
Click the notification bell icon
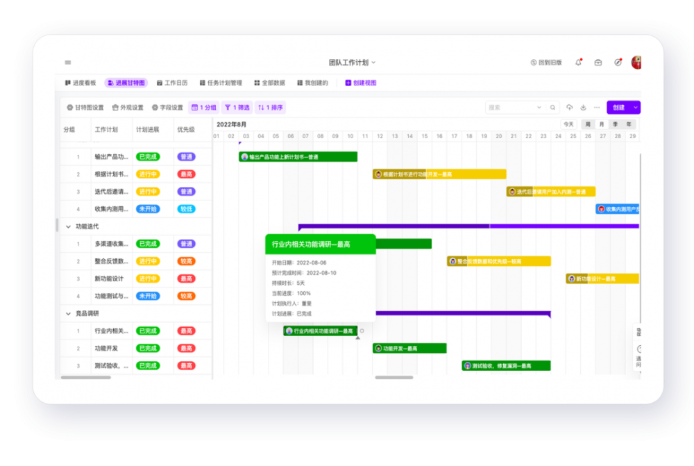(578, 63)
